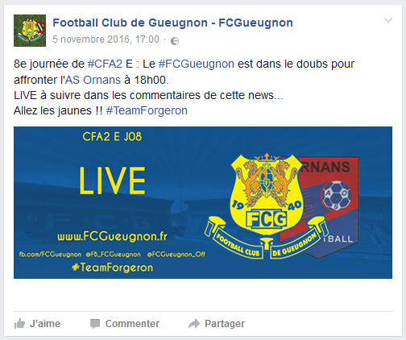Click the FC Gueugnon page profile picture
This screenshot has width=406, height=340.
pyautogui.click(x=30, y=31)
